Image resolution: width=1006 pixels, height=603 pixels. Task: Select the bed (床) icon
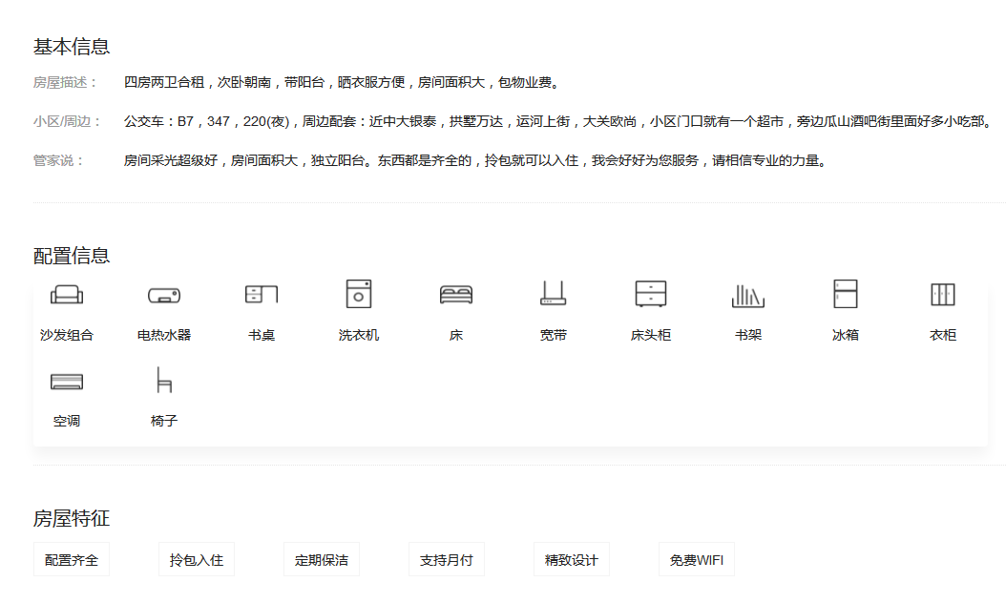(x=456, y=294)
